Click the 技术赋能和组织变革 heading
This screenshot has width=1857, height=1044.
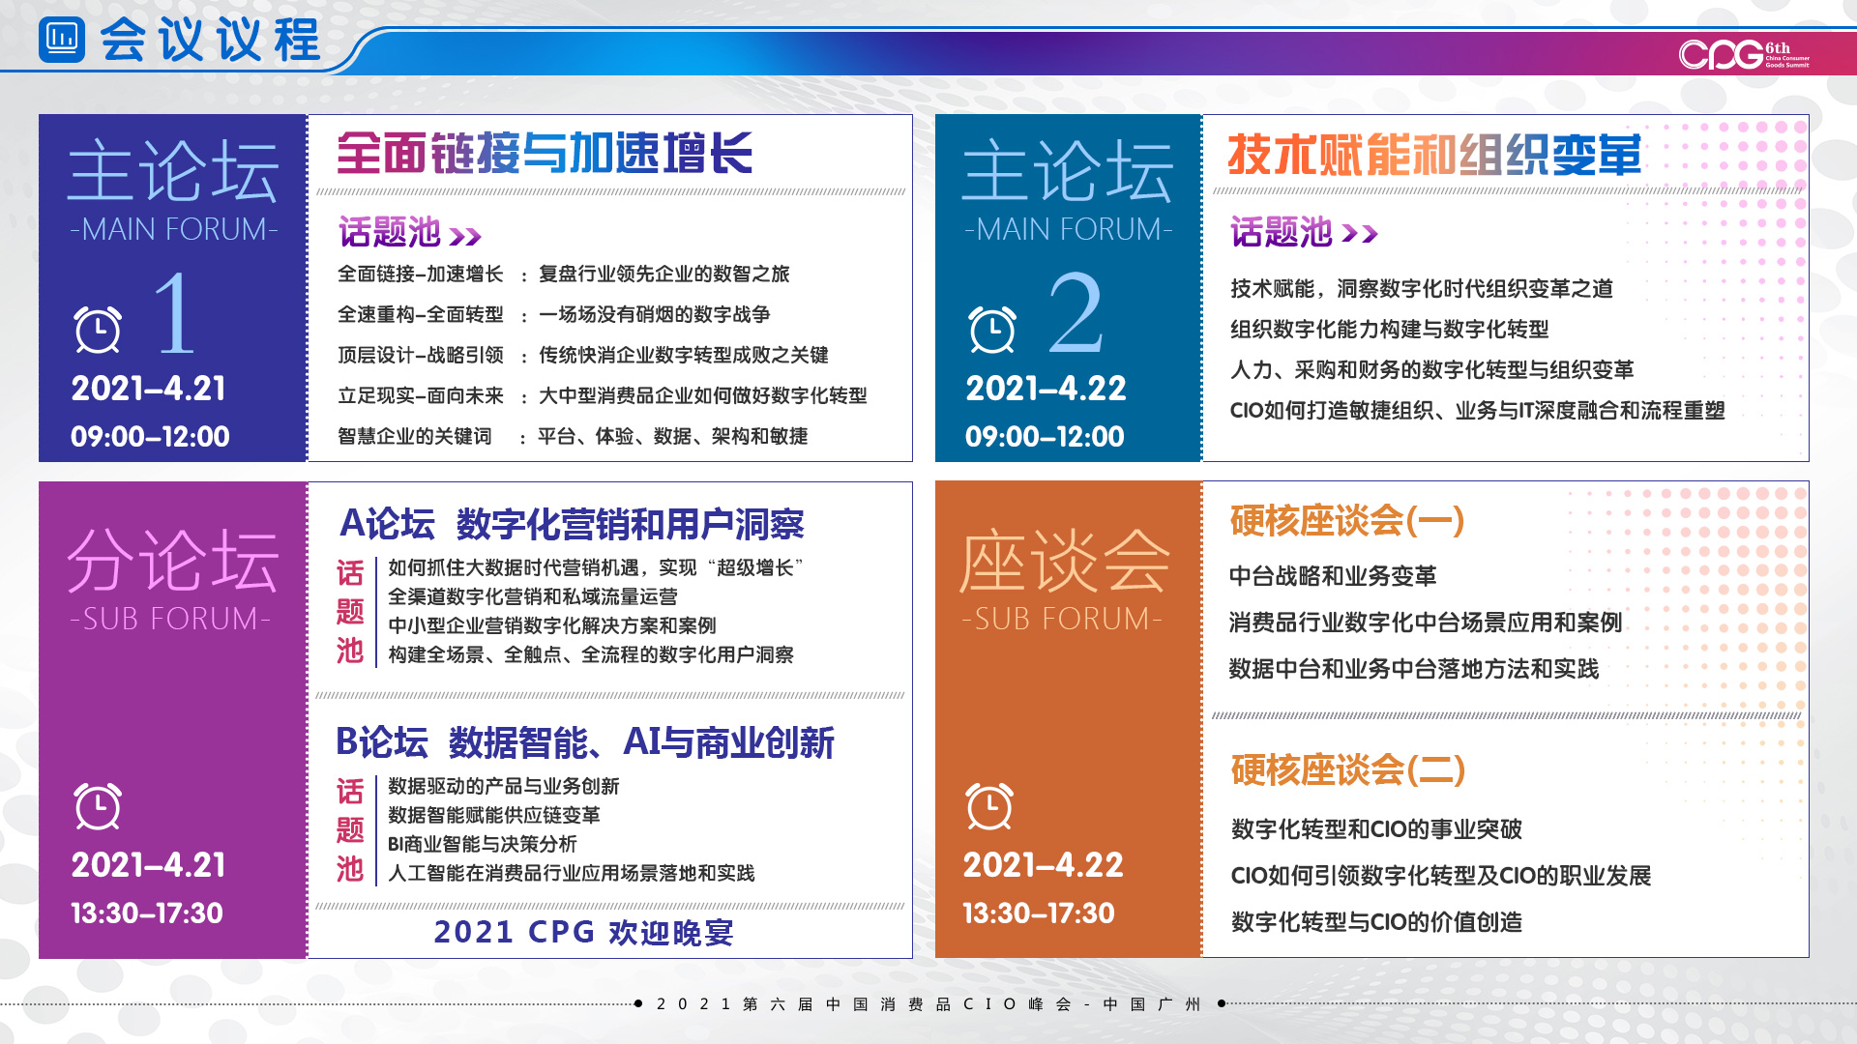pyautogui.click(x=1434, y=155)
